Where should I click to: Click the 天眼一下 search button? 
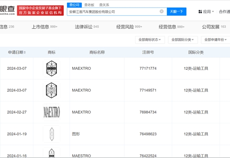pyautogui.click(x=176, y=12)
